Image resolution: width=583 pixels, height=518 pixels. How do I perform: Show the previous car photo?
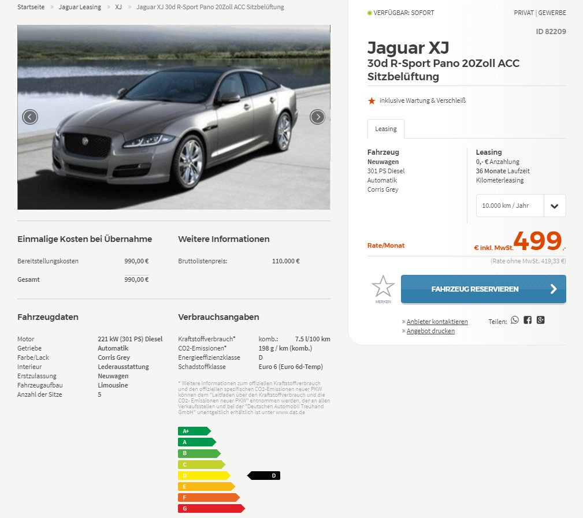(x=30, y=117)
